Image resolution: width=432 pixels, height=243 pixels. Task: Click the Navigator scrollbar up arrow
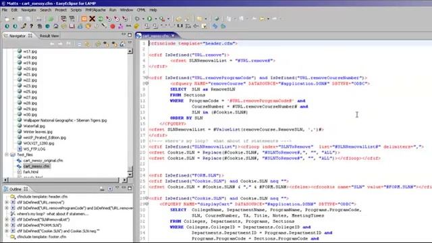[x=130, y=51]
